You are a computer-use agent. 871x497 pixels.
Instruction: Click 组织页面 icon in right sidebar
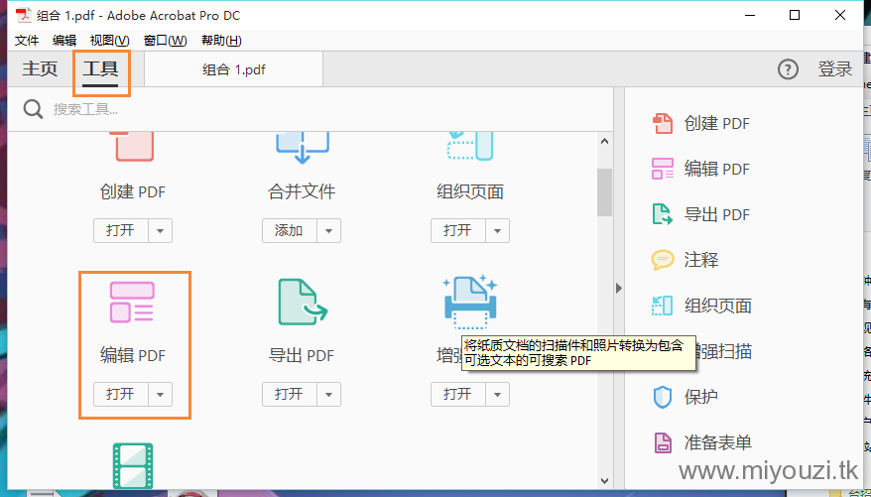[x=662, y=306]
